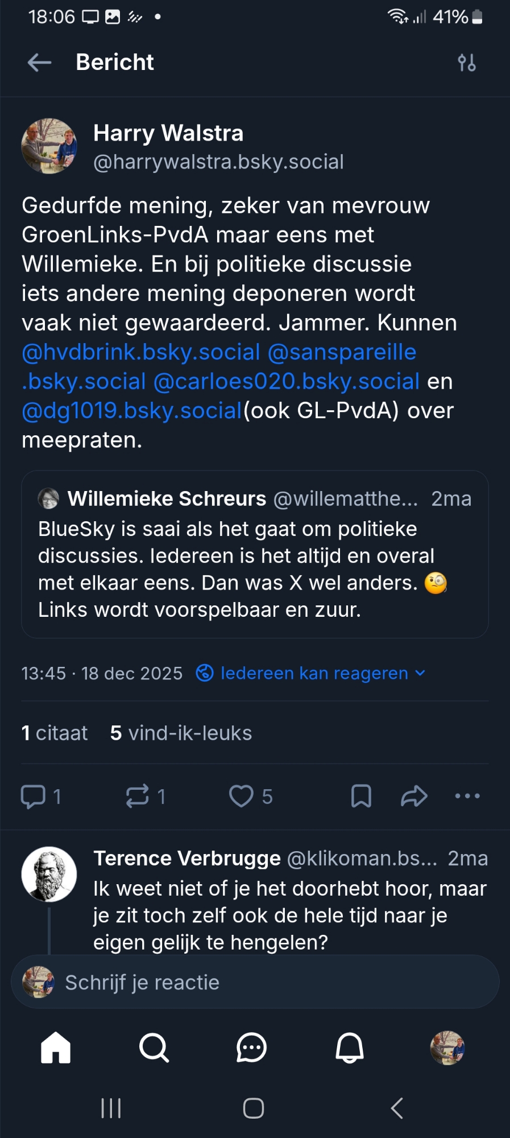Open the three-dots post menu
This screenshot has height=1138, width=510.
[467, 796]
